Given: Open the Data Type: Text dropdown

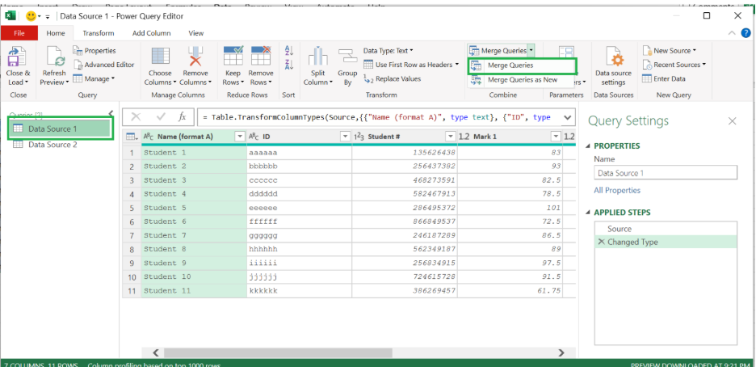Looking at the screenshot, I should [388, 50].
